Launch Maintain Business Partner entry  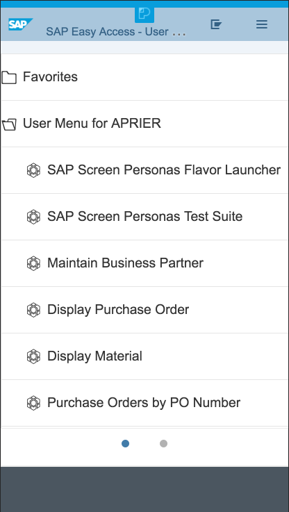click(x=126, y=263)
